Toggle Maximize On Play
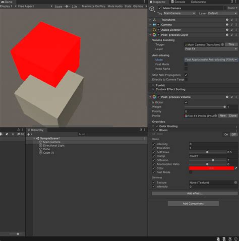 [93, 6]
